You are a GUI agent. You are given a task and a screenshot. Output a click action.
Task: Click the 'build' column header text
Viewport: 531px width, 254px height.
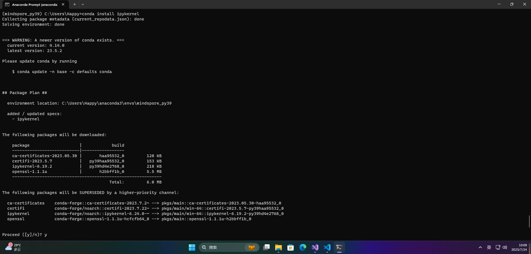(118, 145)
